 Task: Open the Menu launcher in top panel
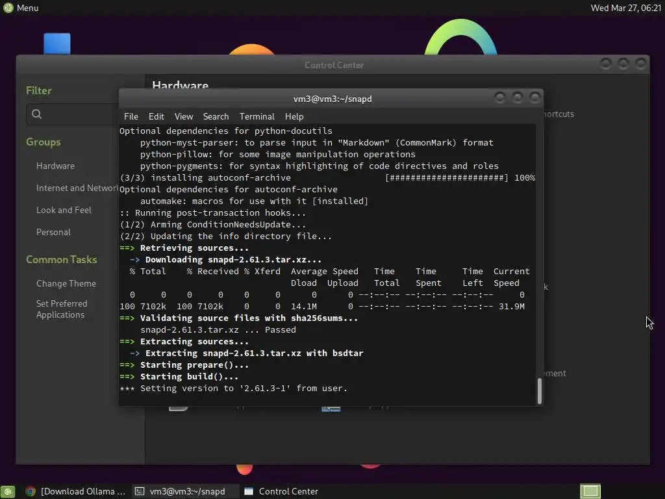[20, 8]
